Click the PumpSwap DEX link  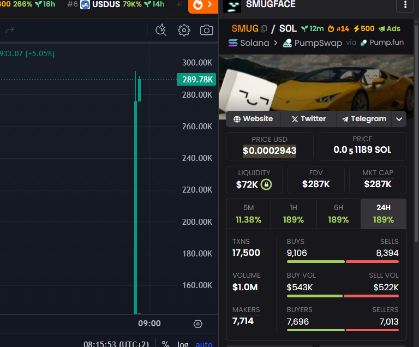(x=313, y=43)
